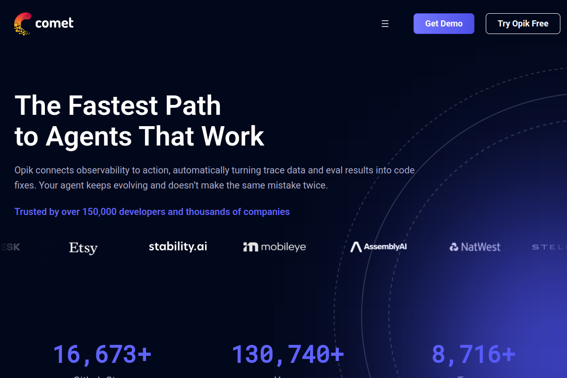The width and height of the screenshot is (567, 378).
Task: Click the paragraph starting 'Opik connects observability'
Action: coord(215,178)
